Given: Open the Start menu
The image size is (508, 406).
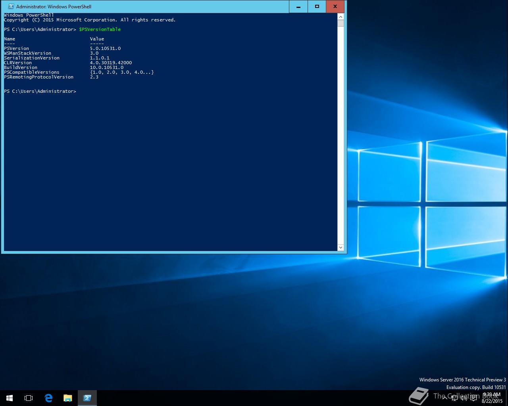Looking at the screenshot, I should (10, 398).
